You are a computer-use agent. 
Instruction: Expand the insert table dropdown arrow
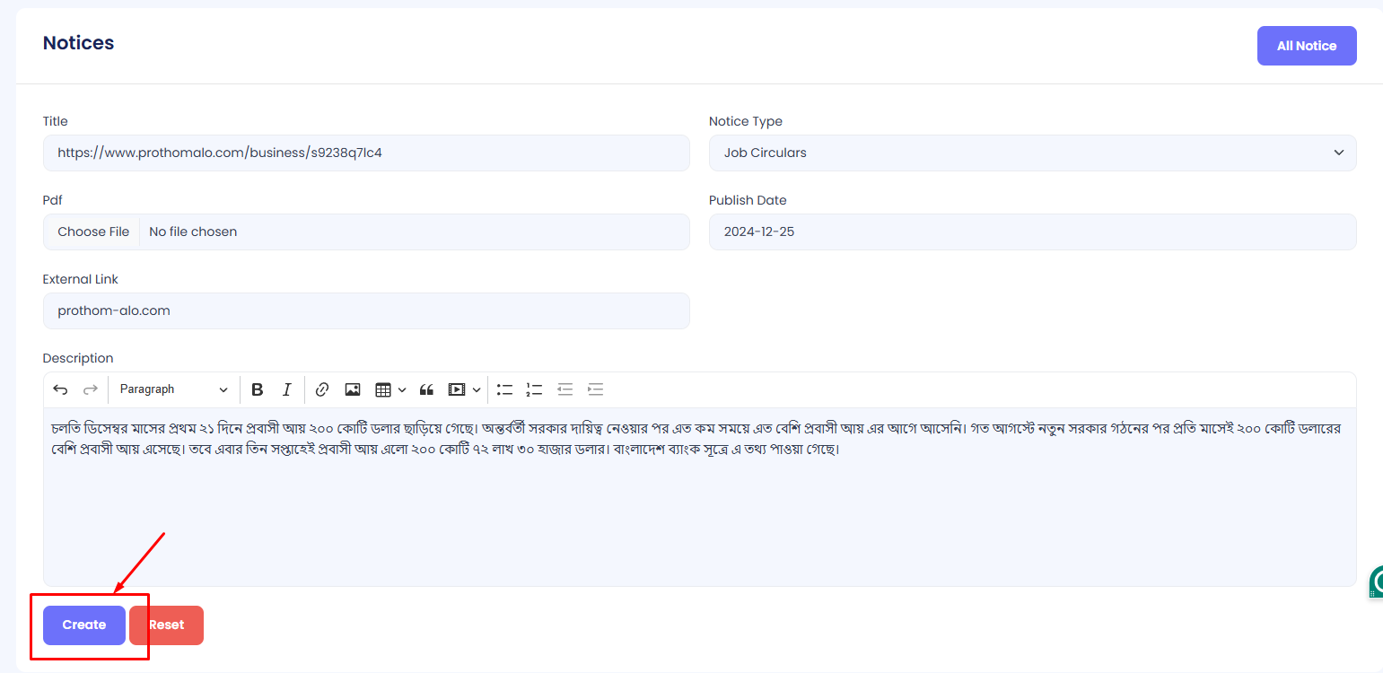pos(402,389)
